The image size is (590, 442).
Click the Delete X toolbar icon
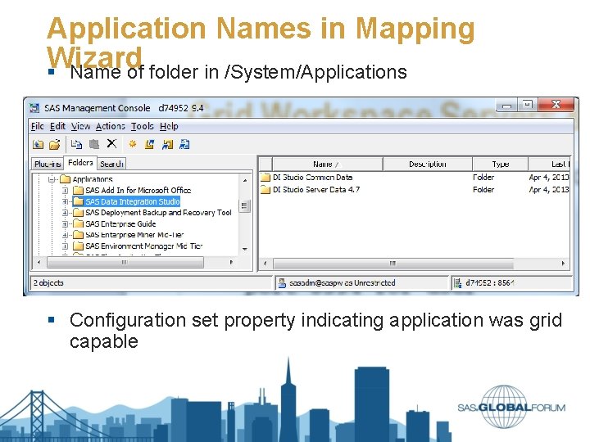[111, 143]
